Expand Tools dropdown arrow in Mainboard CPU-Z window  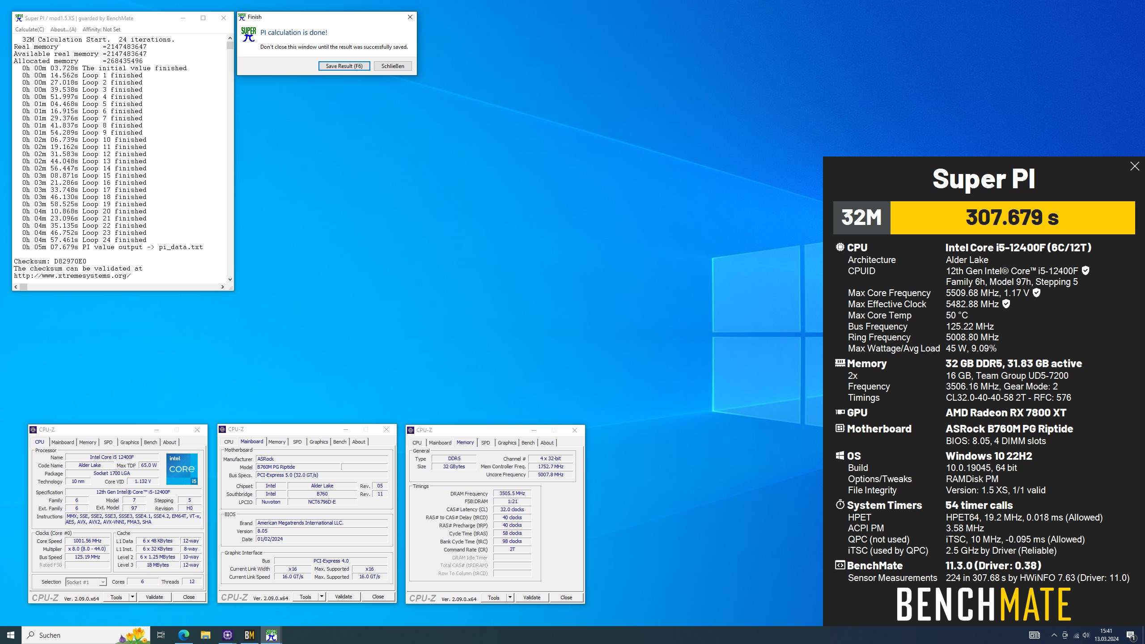[322, 597]
